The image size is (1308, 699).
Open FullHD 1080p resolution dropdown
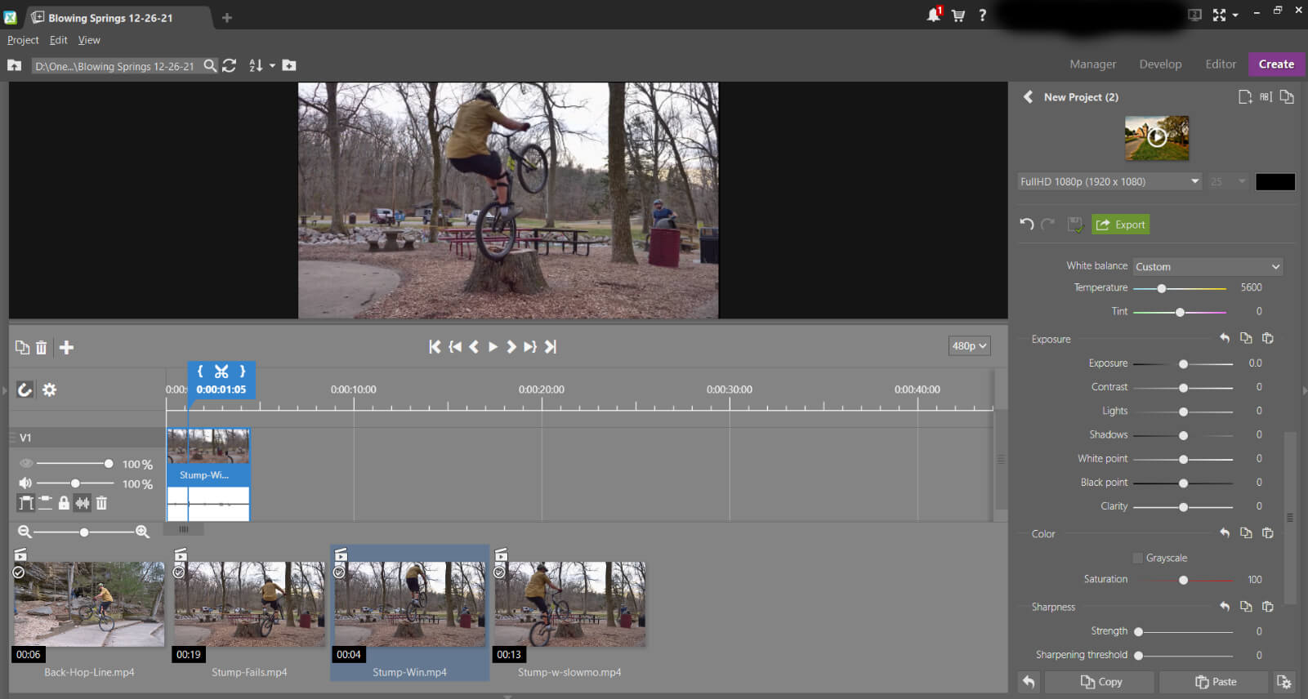pos(1109,182)
